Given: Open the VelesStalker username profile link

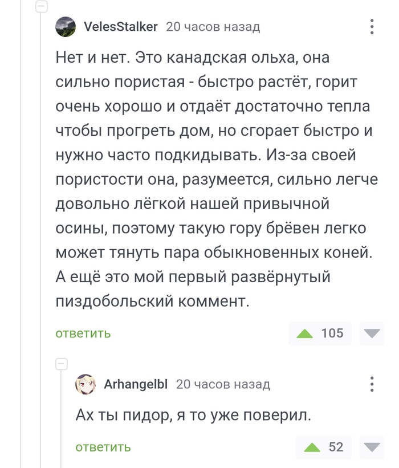Looking at the screenshot, I should (120, 27).
